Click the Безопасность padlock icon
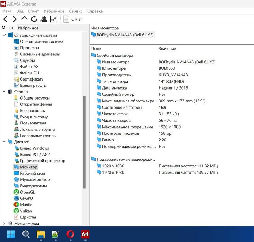The image size is (254, 242). (x=16, y=110)
